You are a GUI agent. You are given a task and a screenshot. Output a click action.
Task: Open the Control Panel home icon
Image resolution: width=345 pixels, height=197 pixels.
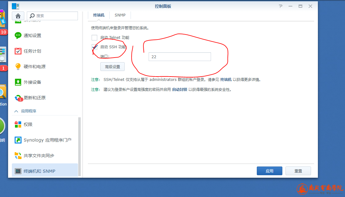pyautogui.click(x=18, y=16)
